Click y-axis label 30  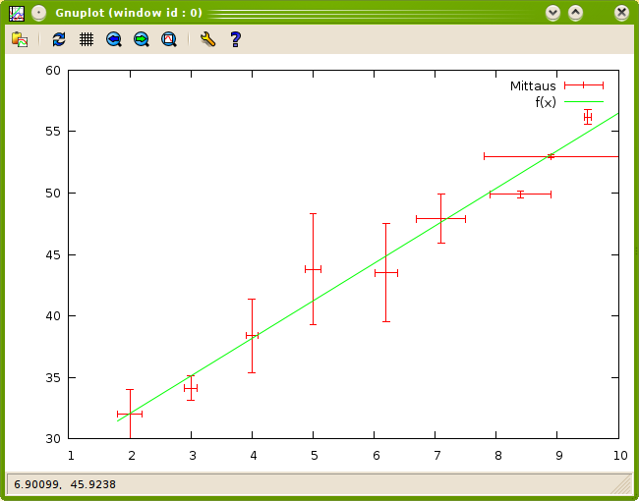tap(53, 439)
